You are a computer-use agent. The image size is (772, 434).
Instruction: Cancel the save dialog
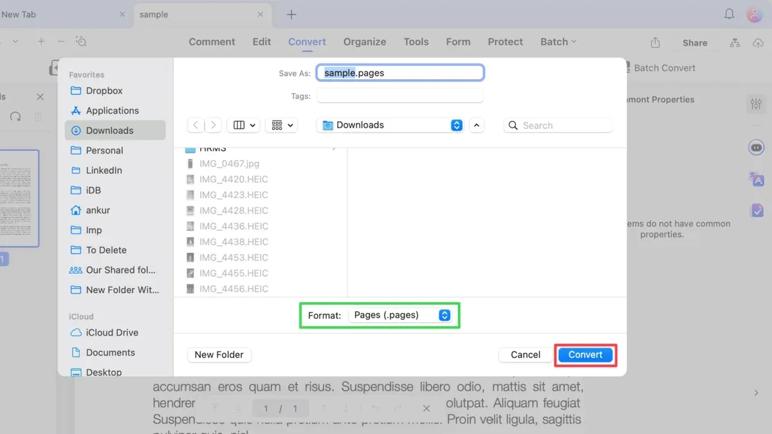tap(526, 355)
